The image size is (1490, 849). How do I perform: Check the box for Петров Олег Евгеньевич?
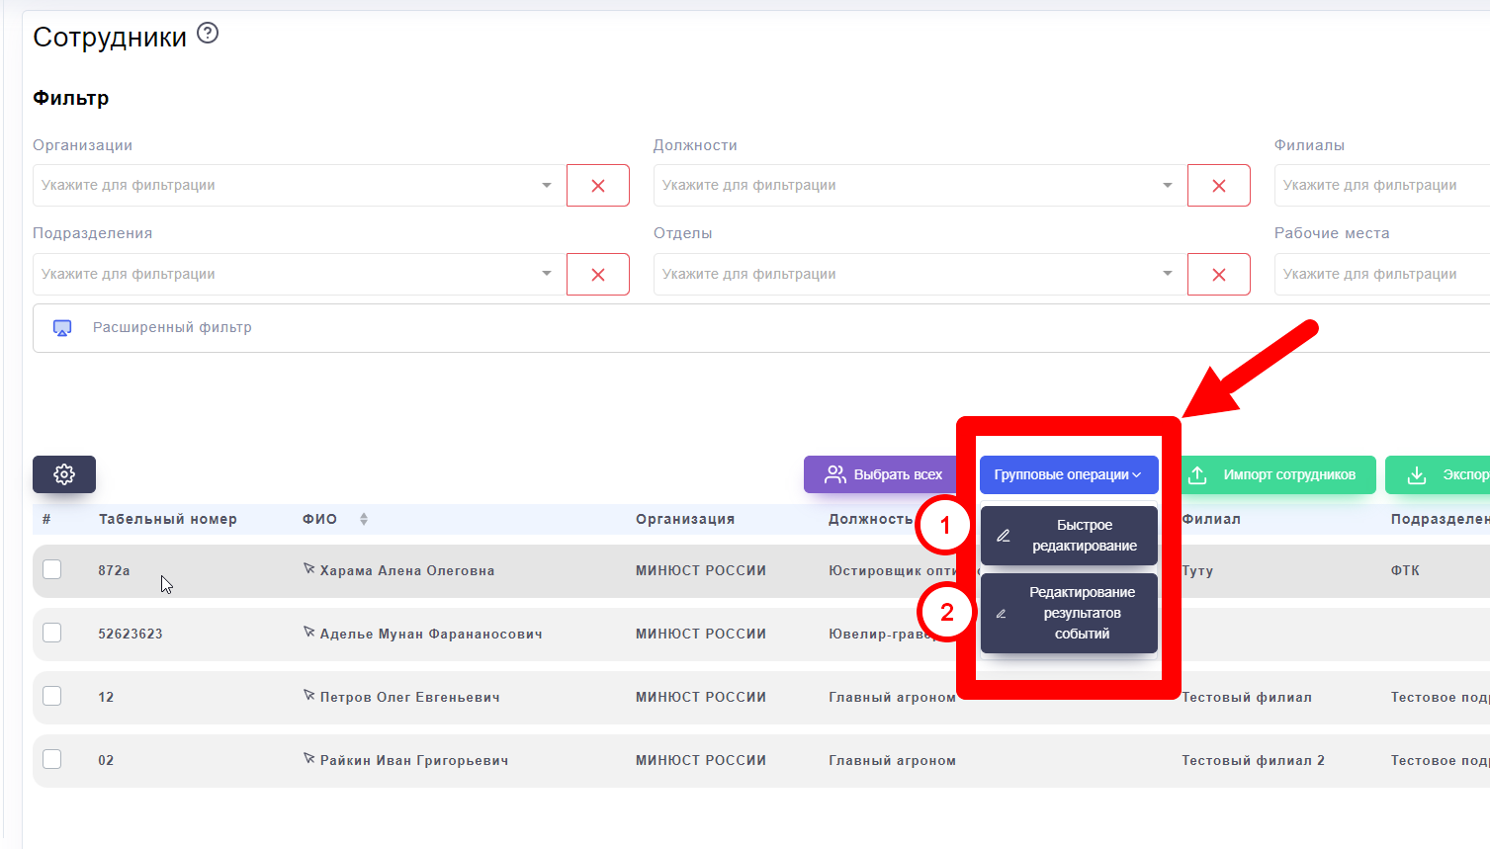tap(52, 696)
